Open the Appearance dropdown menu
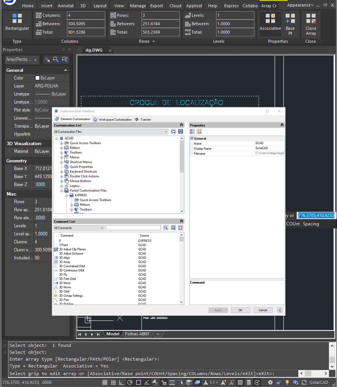337x387 pixels. click(300, 5)
